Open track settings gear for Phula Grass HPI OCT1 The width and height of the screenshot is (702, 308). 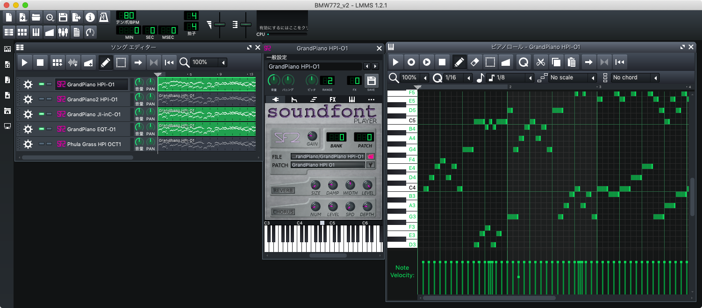click(28, 144)
